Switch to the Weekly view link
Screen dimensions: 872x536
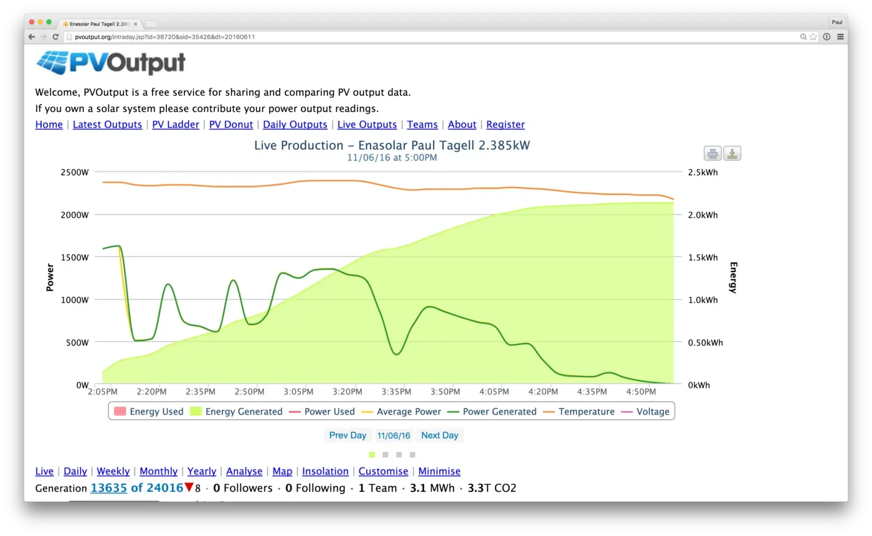coord(113,471)
